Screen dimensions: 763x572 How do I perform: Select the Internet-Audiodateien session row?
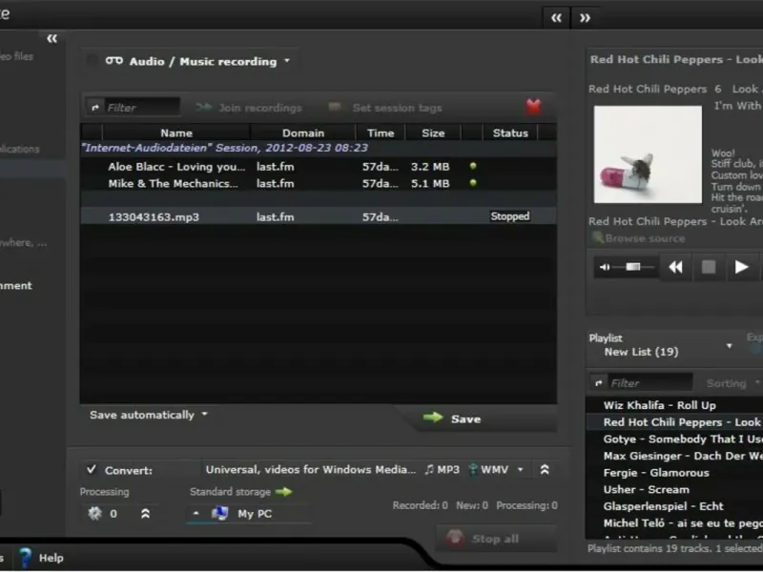point(319,148)
